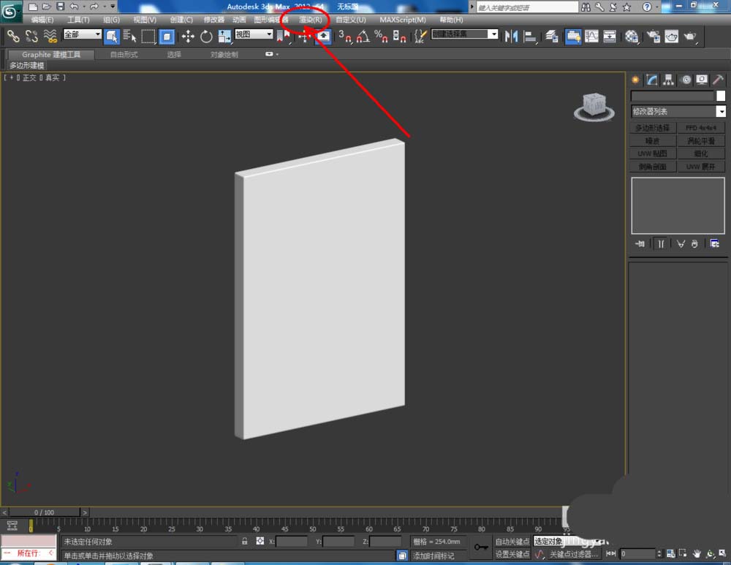Screen dimensions: 731x565
Task: Open the 全部 selection filter dropdown
Action: [83, 34]
